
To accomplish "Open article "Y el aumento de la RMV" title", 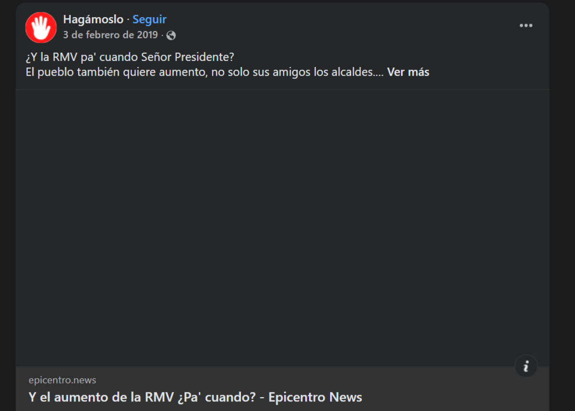I will tap(195, 397).
